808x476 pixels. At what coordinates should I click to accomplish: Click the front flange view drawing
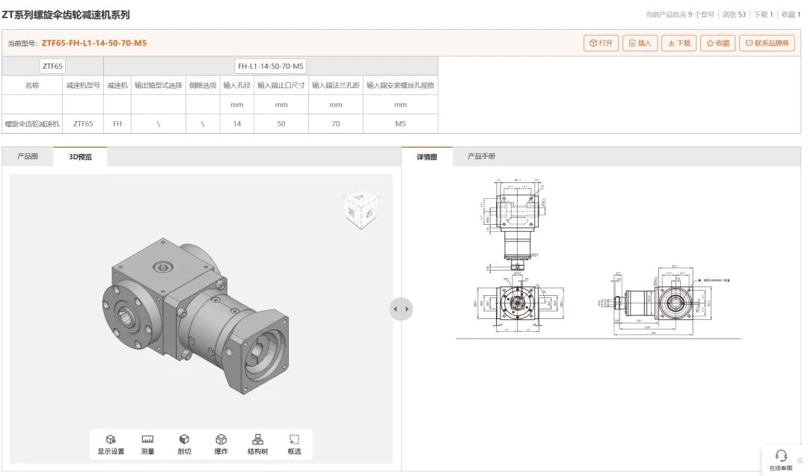[518, 303]
